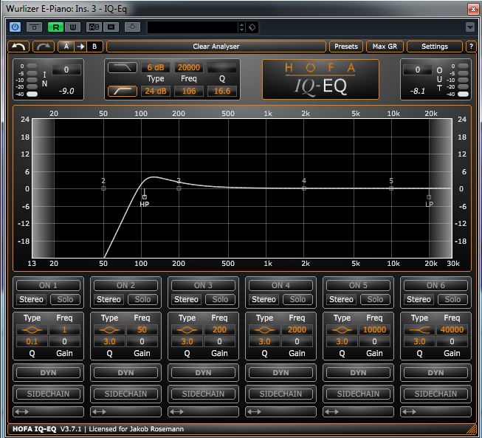
Task: Enable DYN on band 3
Action: click(203, 373)
